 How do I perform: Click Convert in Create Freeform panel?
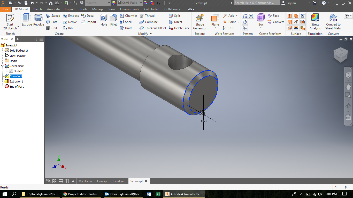[x=276, y=22]
